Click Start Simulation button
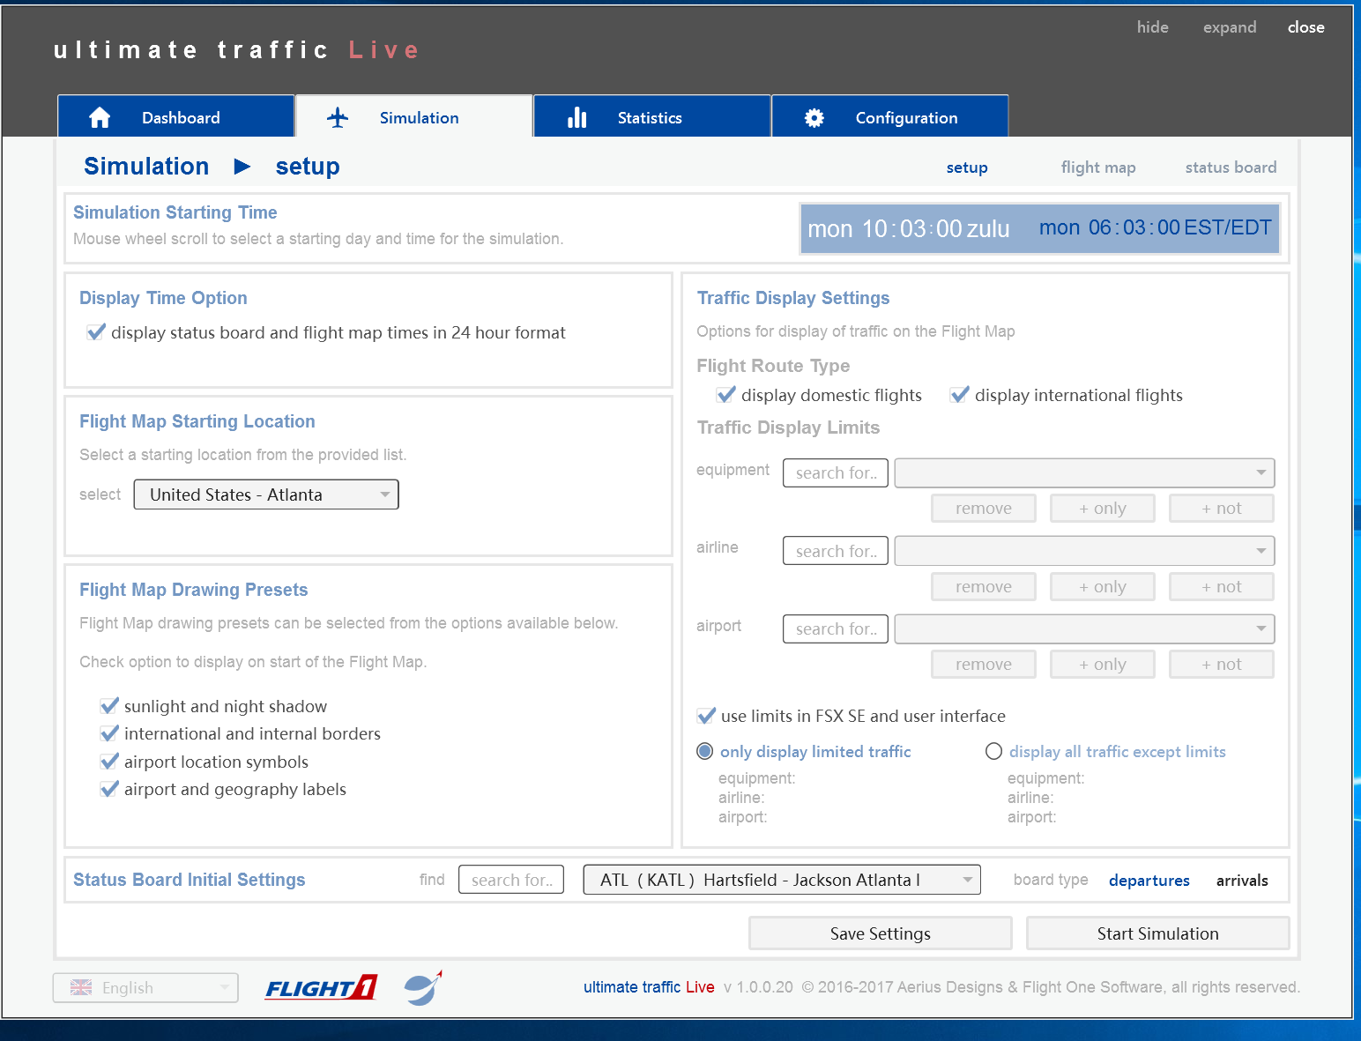 pos(1157,933)
